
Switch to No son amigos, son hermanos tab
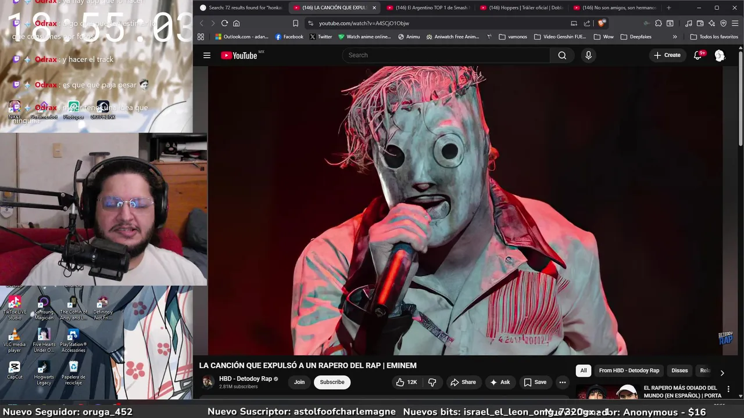pos(614,8)
